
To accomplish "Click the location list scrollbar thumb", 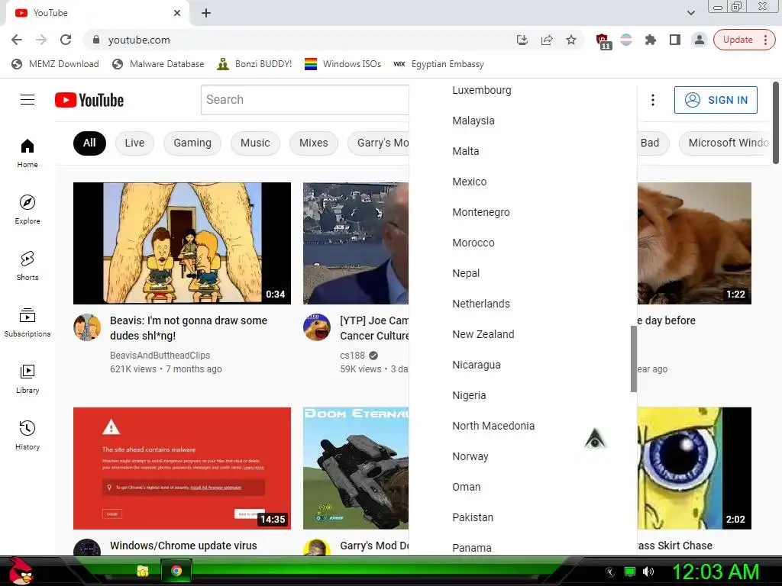I will pos(633,359).
